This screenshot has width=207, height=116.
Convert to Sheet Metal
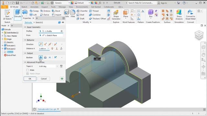pos(191,15)
